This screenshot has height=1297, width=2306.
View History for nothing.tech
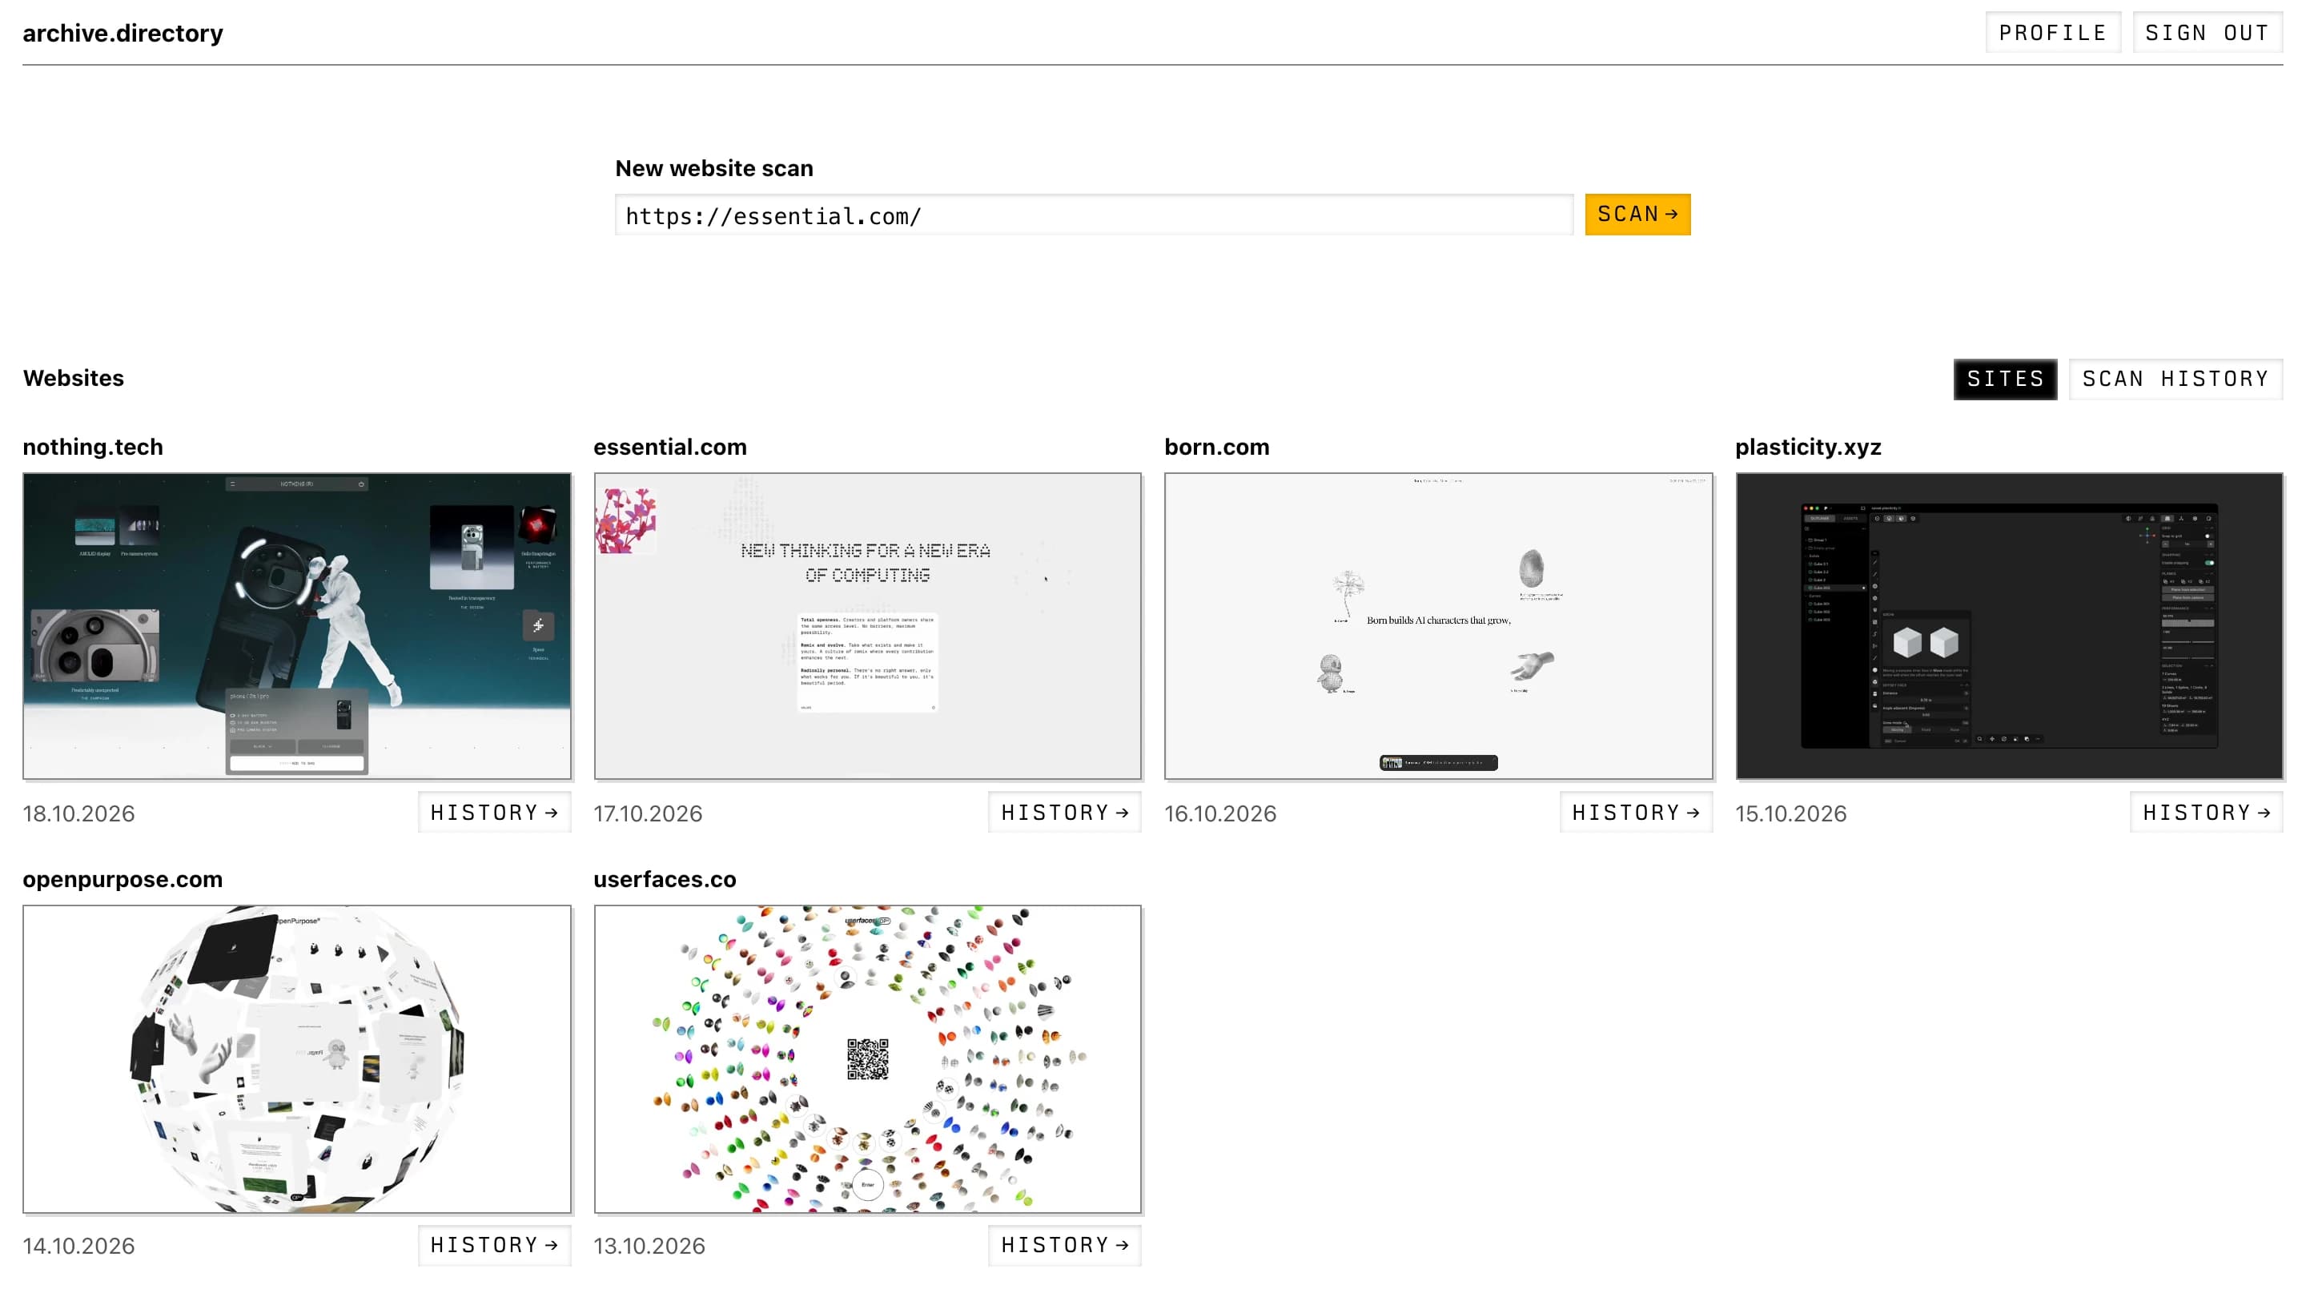[494, 812]
